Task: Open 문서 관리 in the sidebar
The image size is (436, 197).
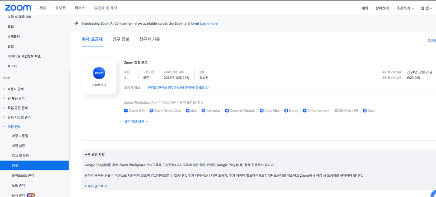Action: (x=19, y=195)
